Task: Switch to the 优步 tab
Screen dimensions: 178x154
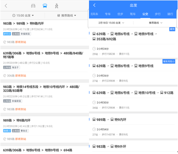Action: coord(120,14)
